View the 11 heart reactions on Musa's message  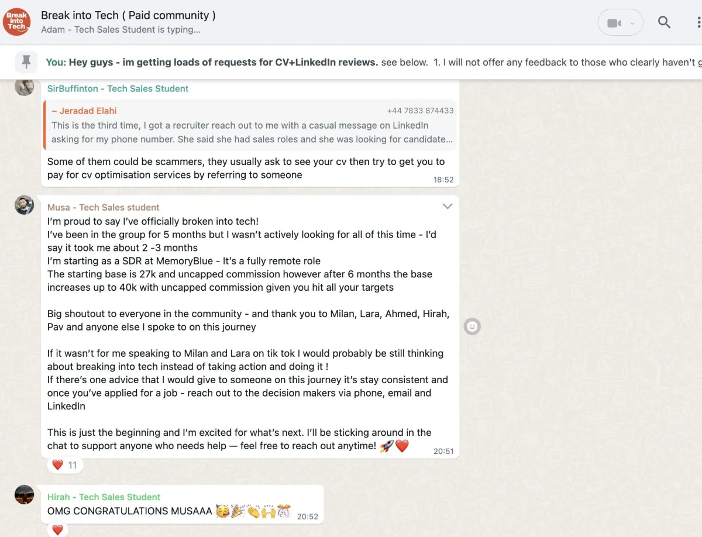pyautogui.click(x=65, y=465)
